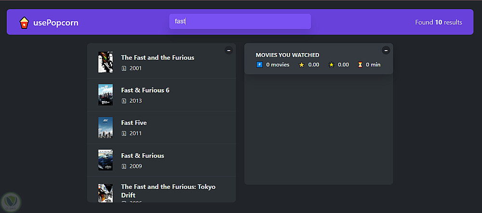Click the usePopcorn popcorn logo icon

[24, 23]
